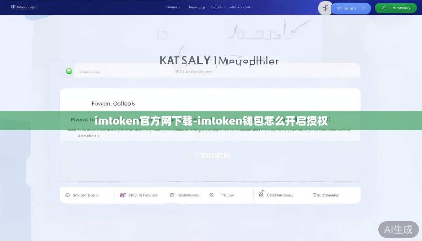
Task: Open the 'Fhorfuks' navigation menu item
Action: click(x=173, y=7)
